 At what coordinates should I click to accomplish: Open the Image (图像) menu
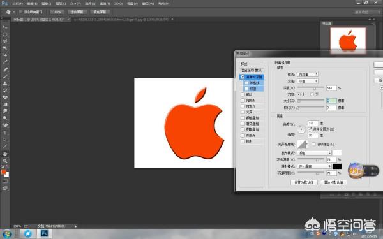[46, 4]
